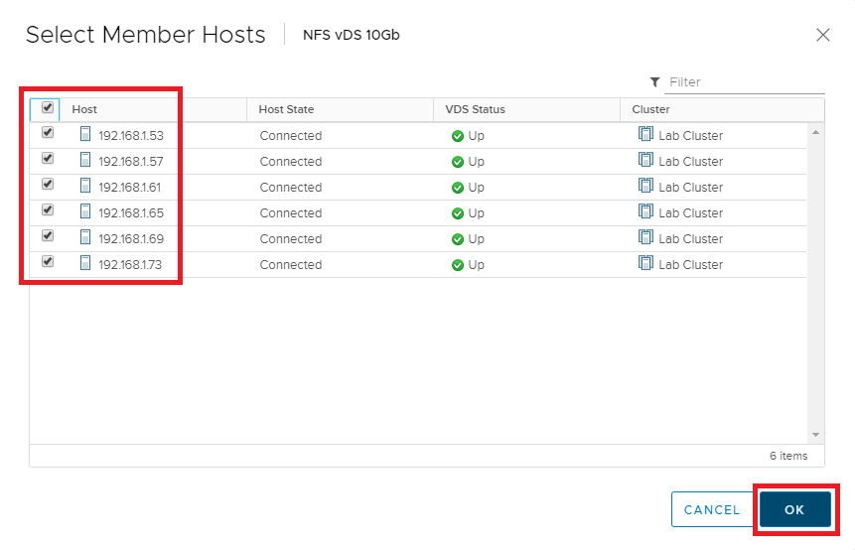Click the green Up status icon for 192.168.1.57

(458, 162)
